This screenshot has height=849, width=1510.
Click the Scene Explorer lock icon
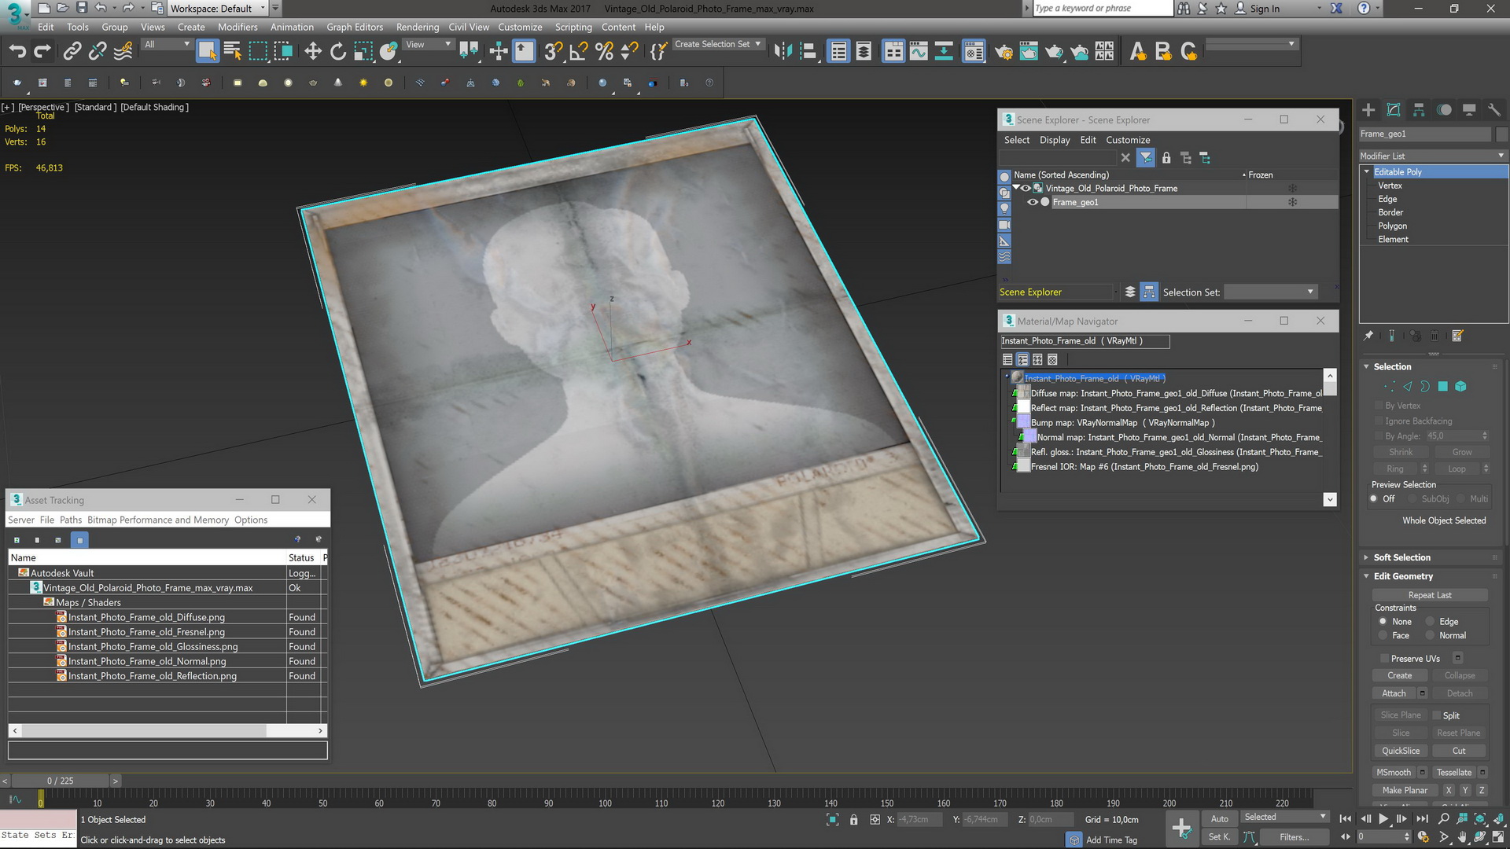[x=1166, y=158]
